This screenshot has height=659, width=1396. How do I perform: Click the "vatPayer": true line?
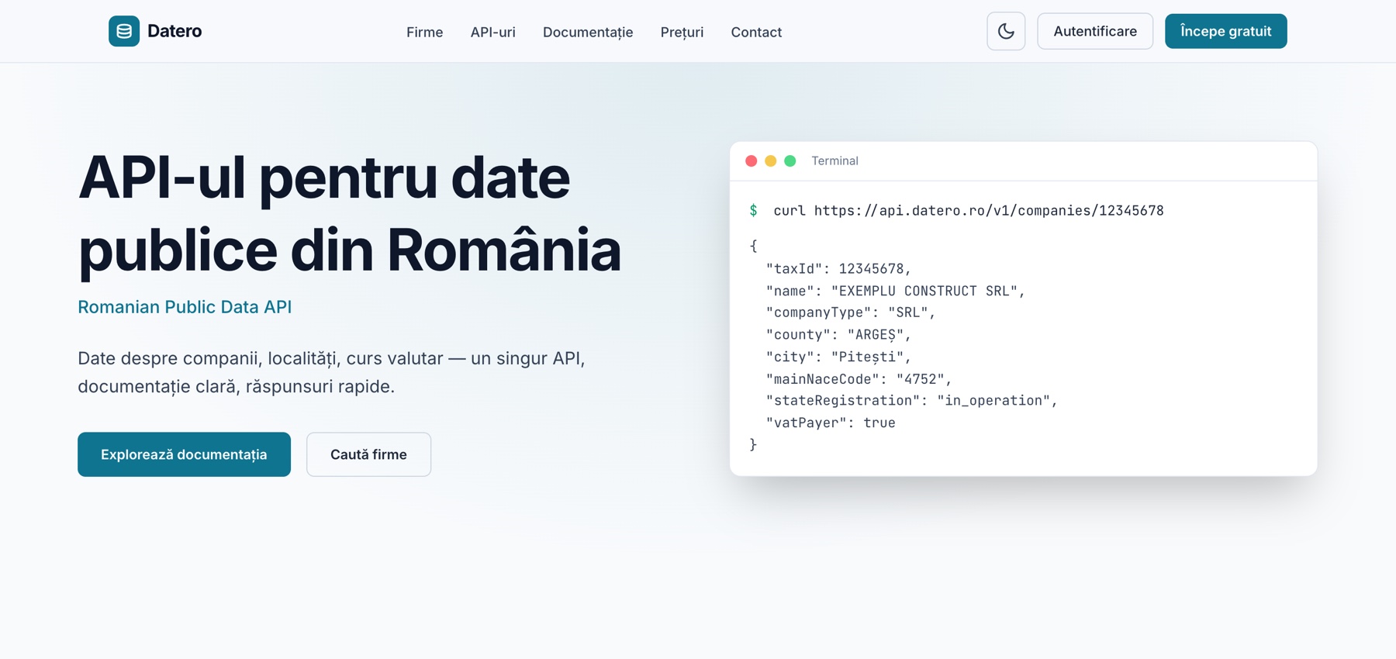[x=831, y=423]
